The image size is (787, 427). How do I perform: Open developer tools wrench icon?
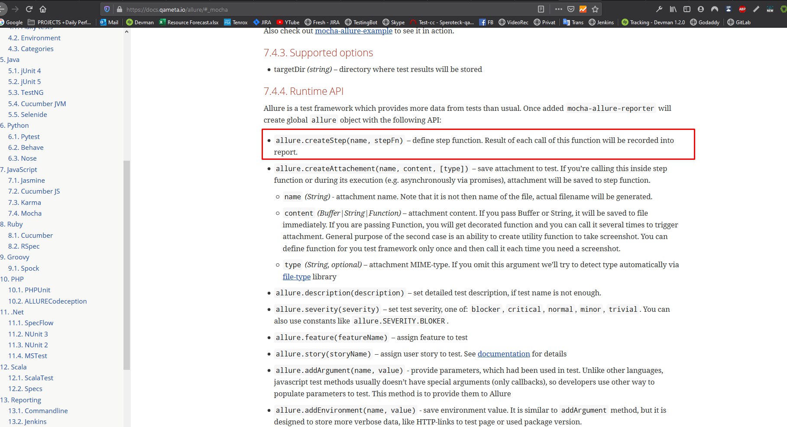[659, 9]
